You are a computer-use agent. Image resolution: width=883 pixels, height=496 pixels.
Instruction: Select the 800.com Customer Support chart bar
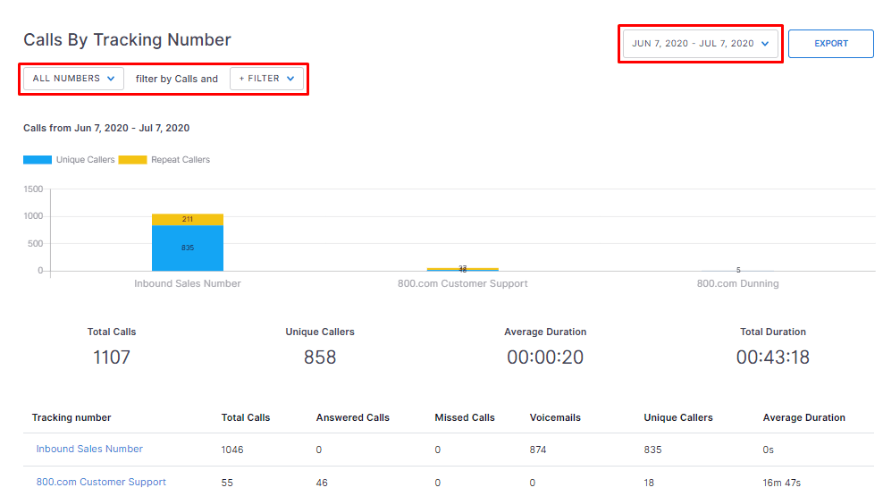462,268
